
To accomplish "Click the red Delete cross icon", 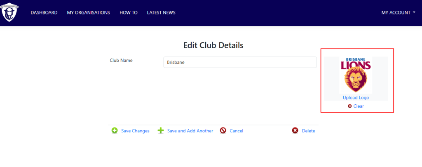I will click(295, 131).
